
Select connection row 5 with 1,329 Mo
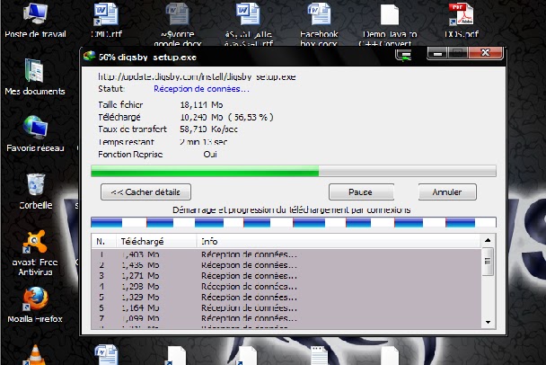pyautogui.click(x=286, y=298)
